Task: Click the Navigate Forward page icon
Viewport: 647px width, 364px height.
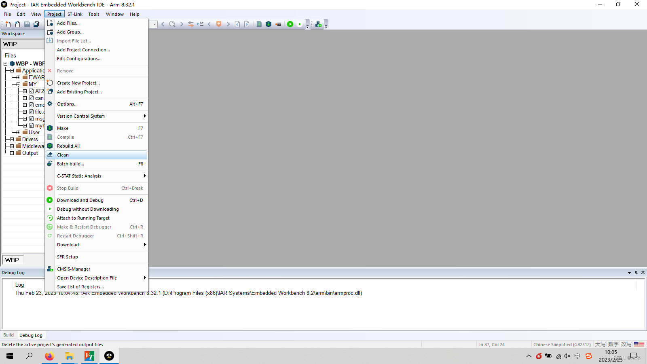Action: [247, 24]
